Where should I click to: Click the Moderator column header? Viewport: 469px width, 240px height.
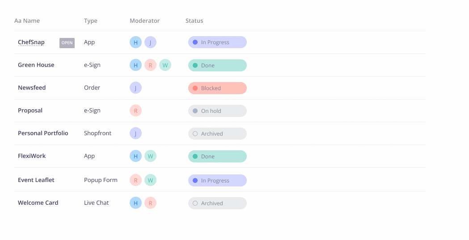[144, 21]
